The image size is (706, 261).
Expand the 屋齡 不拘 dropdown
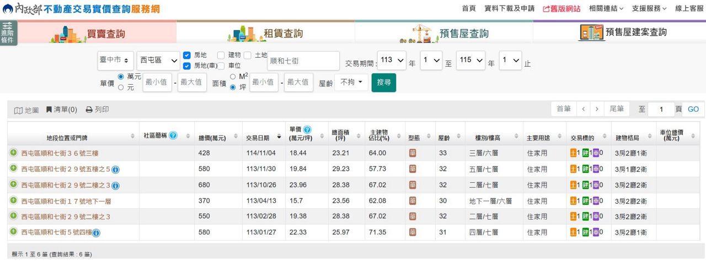tap(351, 83)
